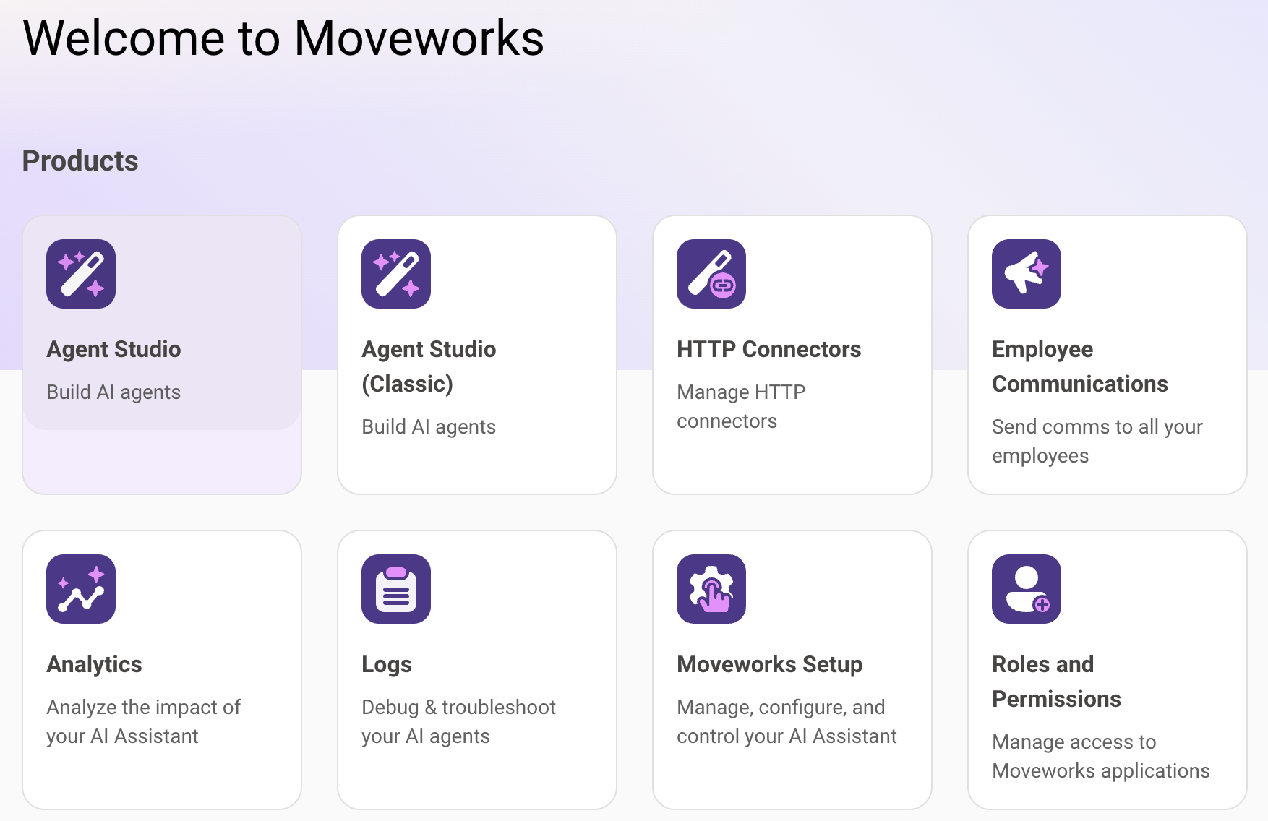Viewport: 1268px width, 821px height.
Task: Open the Roles and Permissions title
Action: coord(1056,682)
